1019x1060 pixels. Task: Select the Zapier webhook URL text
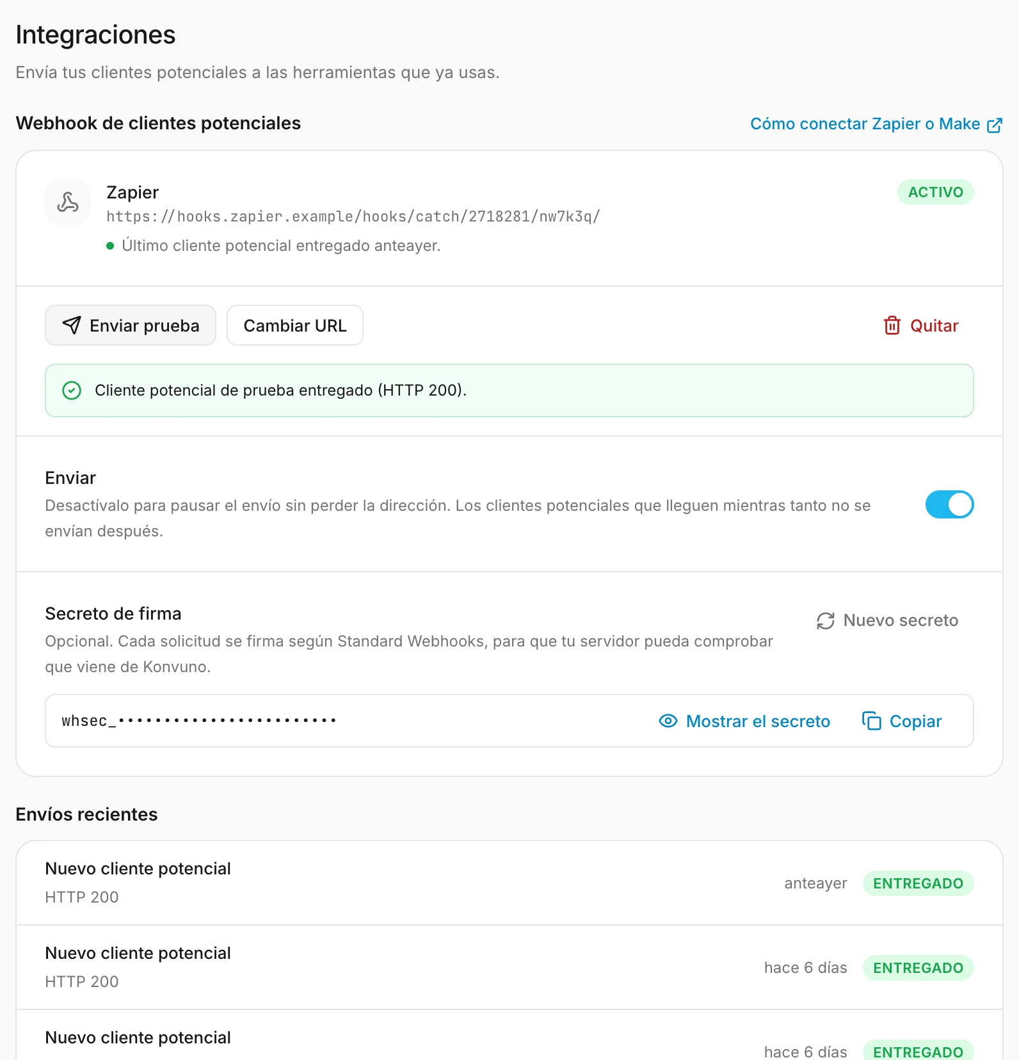tap(353, 216)
